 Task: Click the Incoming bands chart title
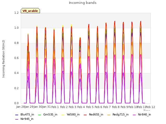83,3
